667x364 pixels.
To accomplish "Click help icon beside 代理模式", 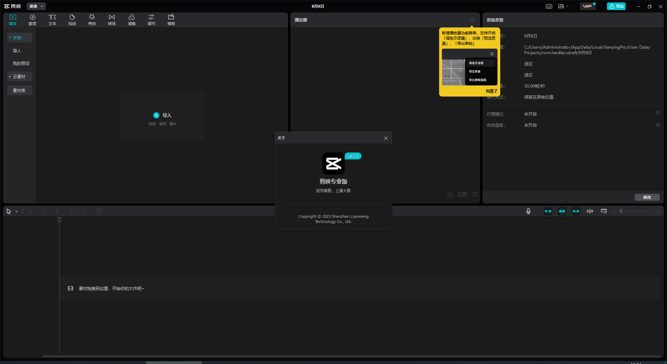I will [658, 113].
